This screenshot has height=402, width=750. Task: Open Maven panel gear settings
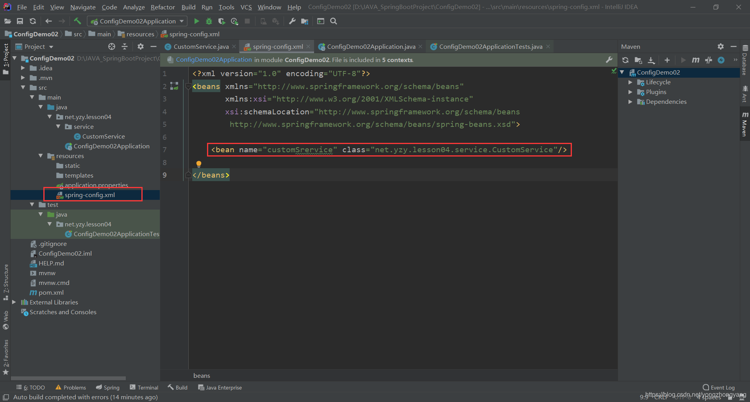click(x=721, y=46)
